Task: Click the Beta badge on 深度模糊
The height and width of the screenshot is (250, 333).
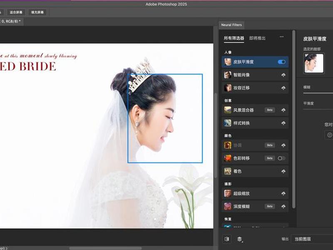Action: [x=270, y=206]
